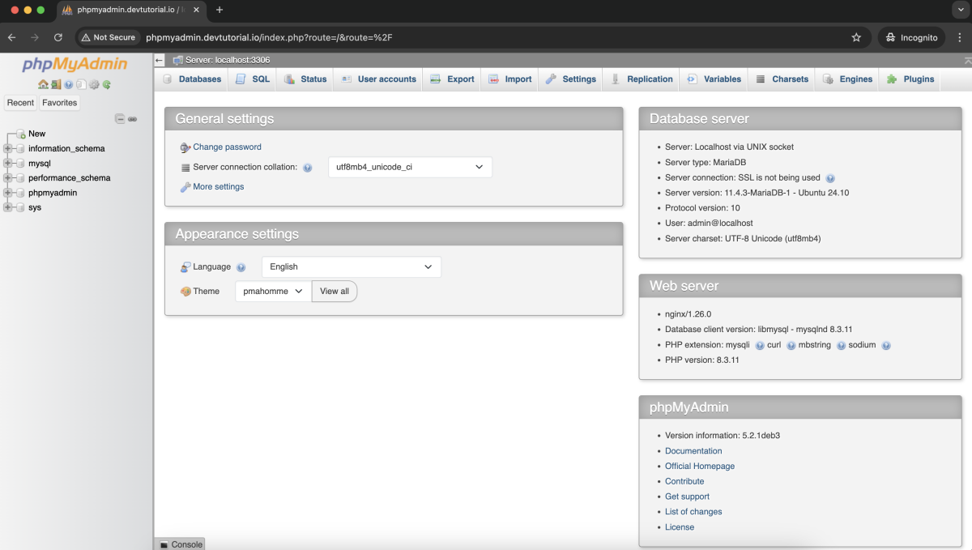Open MariaDB documentation page icon in sidebar
Viewport: 972px width, 550px height.
[81, 84]
